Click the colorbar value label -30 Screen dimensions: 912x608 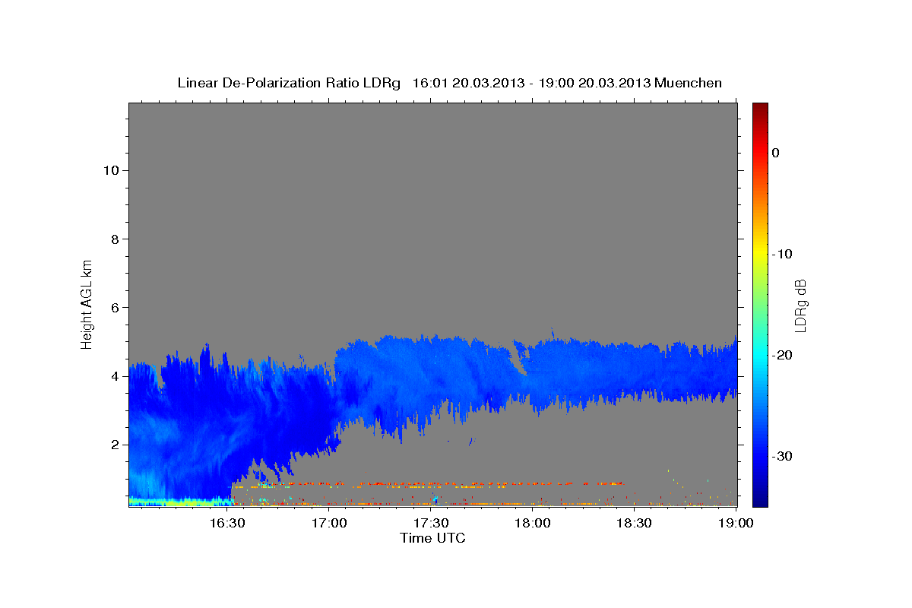pyautogui.click(x=782, y=456)
